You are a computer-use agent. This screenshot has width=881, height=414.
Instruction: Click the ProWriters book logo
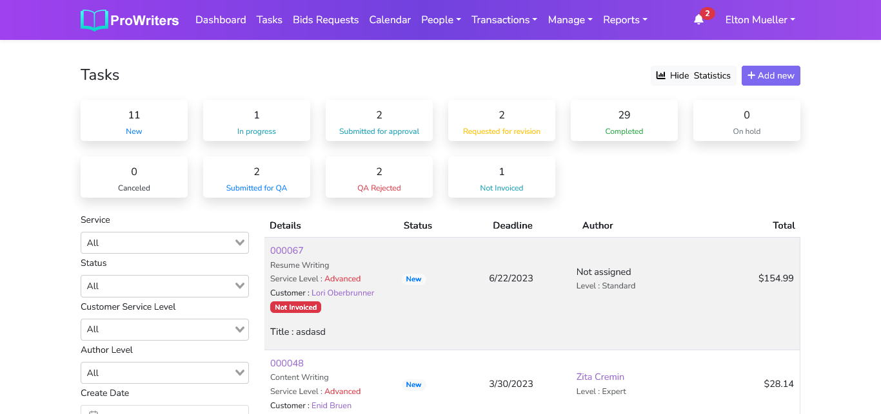coord(94,20)
